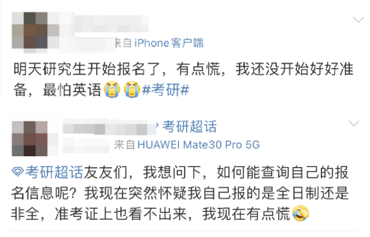This screenshot has width=370, height=237.
Task: Open 考研超话 link beside second username
Action: 189,127
